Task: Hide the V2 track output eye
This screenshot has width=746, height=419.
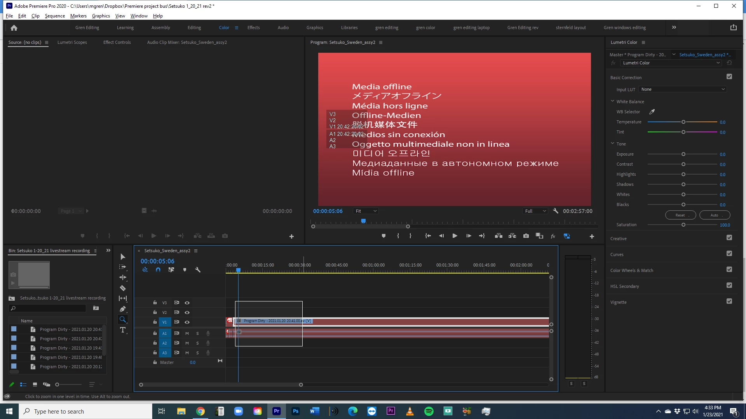Action: 187,312
